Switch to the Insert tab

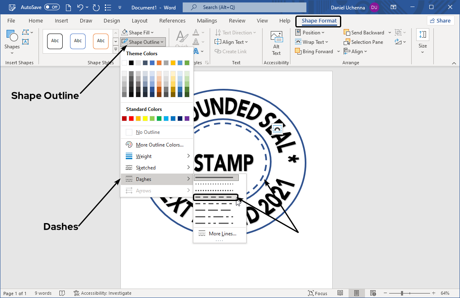pyautogui.click(x=61, y=21)
